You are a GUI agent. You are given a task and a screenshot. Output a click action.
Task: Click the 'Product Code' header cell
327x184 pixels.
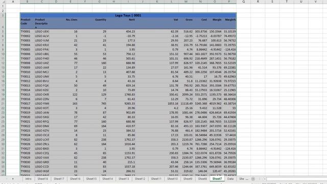[x=27, y=23]
